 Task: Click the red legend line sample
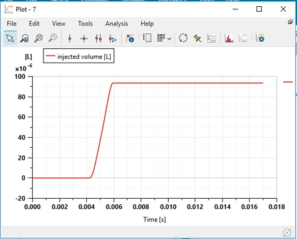click(50, 56)
